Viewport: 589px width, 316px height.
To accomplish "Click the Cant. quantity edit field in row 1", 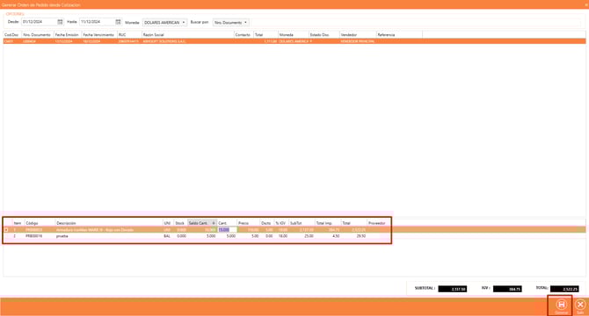I will pos(228,230).
